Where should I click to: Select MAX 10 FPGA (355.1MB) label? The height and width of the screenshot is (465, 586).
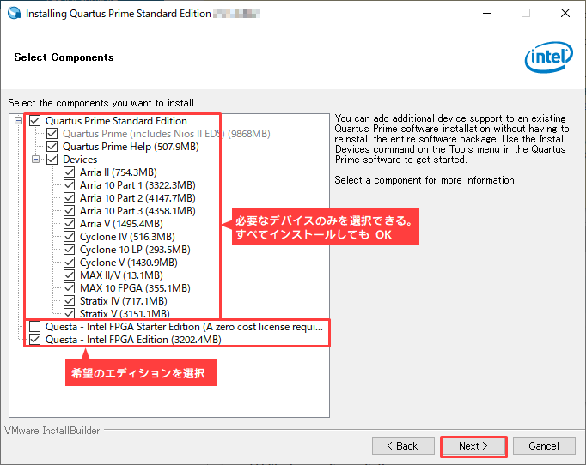coord(135,288)
